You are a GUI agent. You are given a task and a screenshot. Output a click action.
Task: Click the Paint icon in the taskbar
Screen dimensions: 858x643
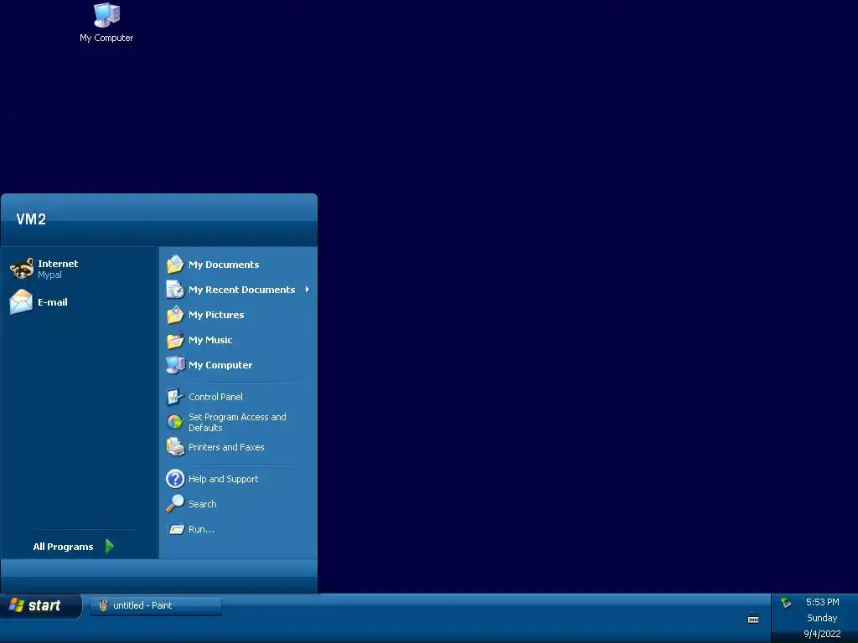[103, 605]
